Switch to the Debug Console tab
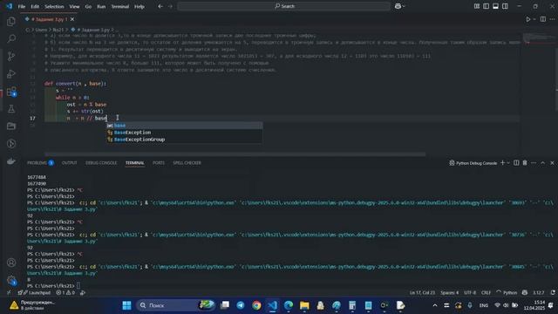 101,163
